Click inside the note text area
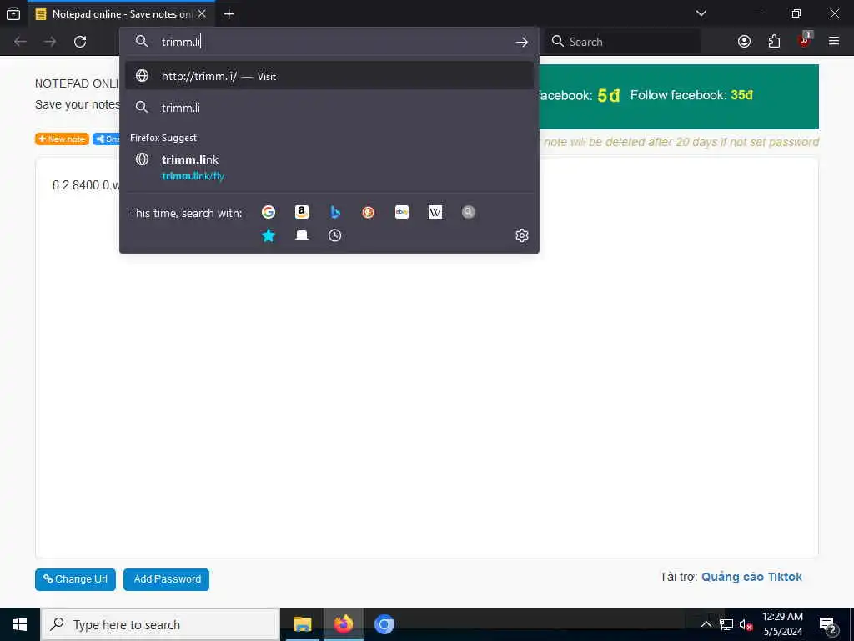Image resolution: width=854 pixels, height=641 pixels. 426,358
